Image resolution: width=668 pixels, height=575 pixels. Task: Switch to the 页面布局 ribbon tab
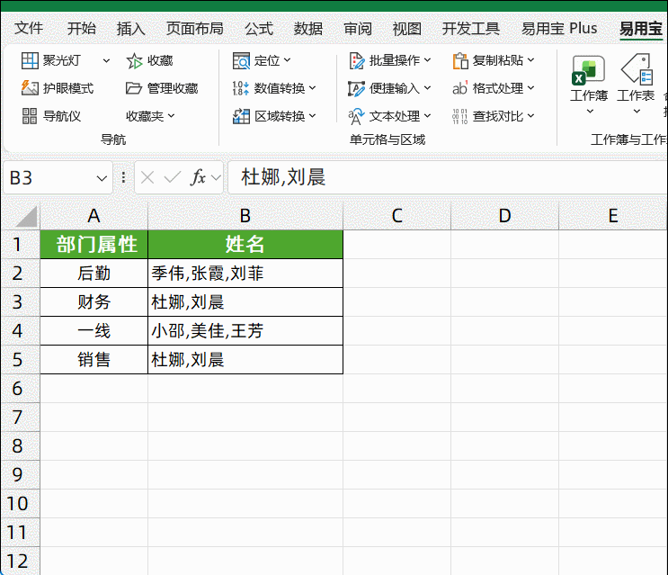pos(195,29)
